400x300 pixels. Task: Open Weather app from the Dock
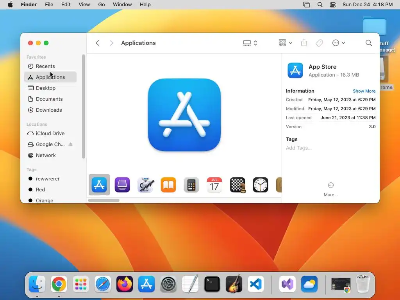point(309,284)
